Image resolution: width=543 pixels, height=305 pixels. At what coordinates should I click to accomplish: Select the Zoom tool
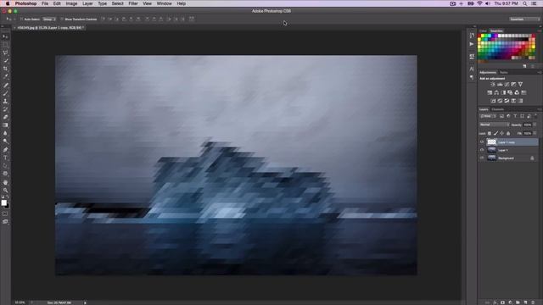click(x=5, y=190)
